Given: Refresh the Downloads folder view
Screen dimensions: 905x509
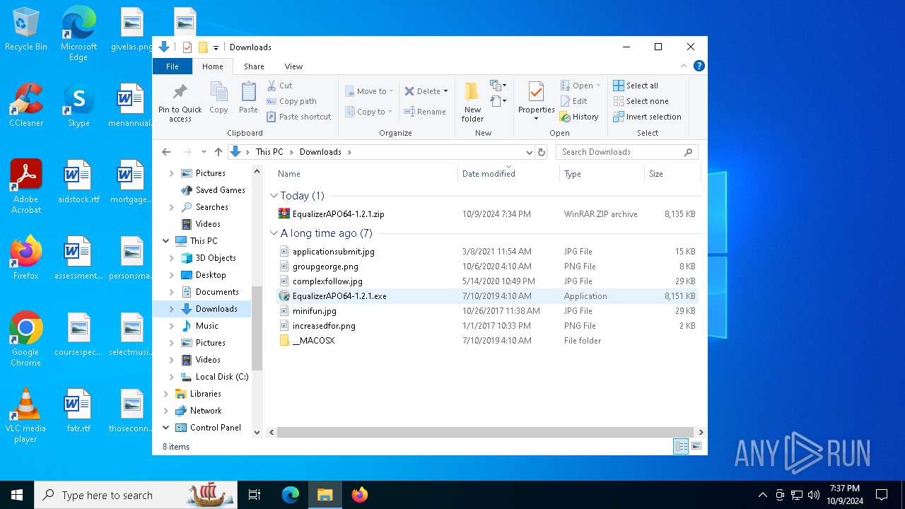Looking at the screenshot, I should tap(542, 152).
